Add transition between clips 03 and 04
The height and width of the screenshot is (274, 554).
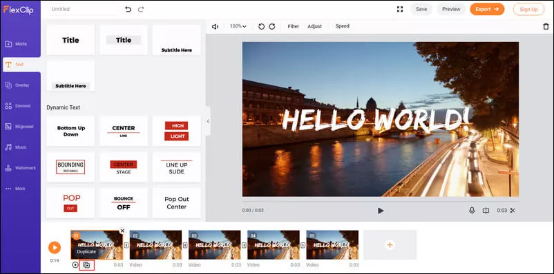[244, 245]
